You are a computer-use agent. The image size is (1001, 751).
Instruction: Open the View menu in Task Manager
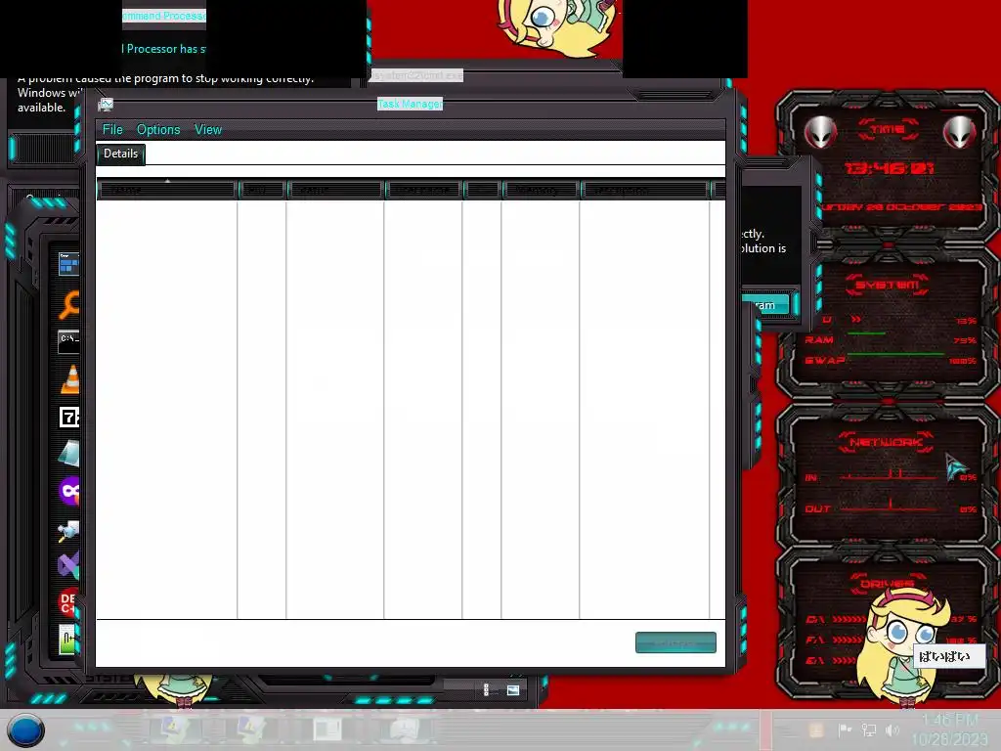click(x=208, y=130)
